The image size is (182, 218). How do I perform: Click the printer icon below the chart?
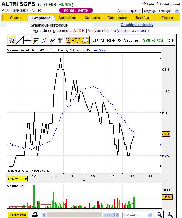click(x=35, y=215)
